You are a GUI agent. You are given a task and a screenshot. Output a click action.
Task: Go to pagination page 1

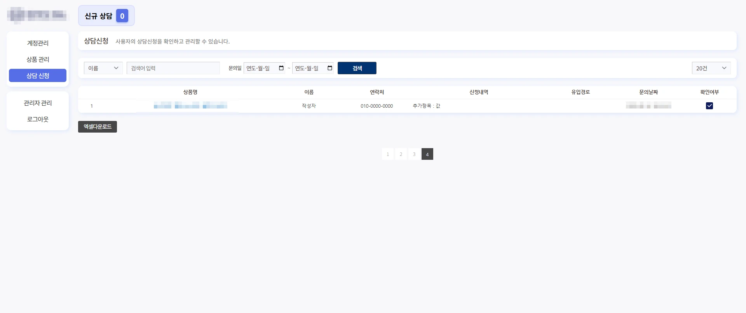388,154
